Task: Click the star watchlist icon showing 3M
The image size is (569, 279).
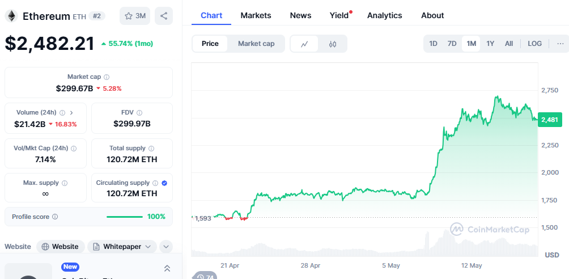Action: point(135,16)
